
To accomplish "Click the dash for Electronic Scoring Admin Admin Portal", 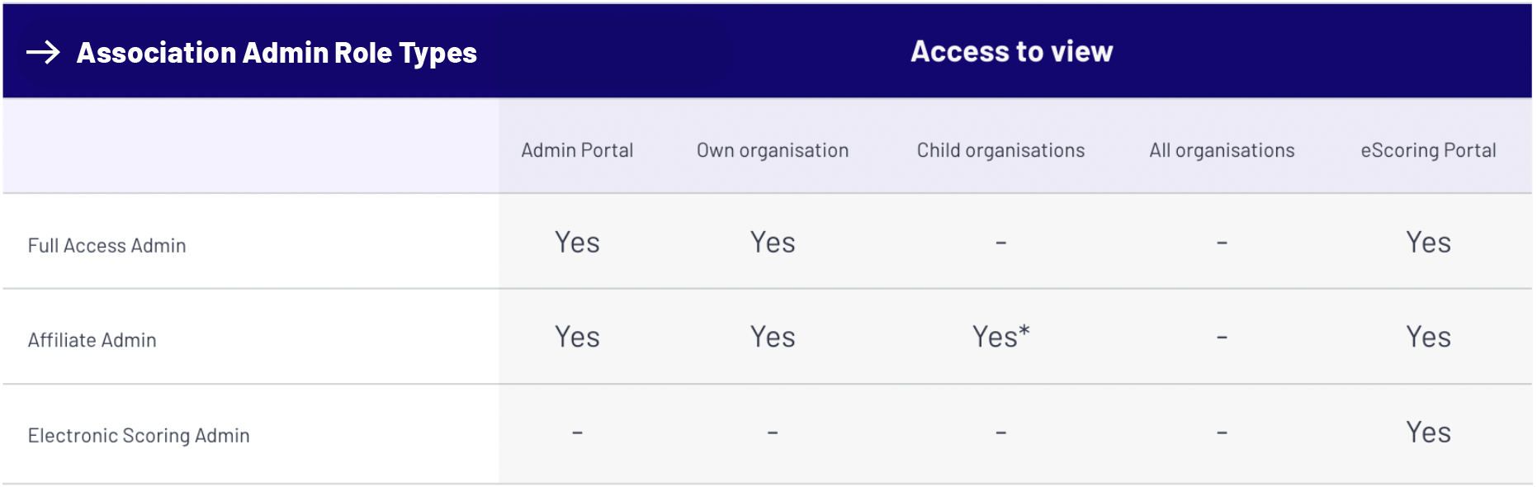I will coord(577,433).
